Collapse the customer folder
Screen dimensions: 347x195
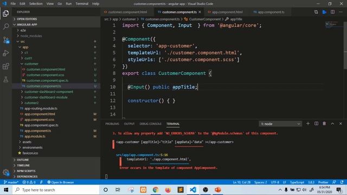coord(56,64)
